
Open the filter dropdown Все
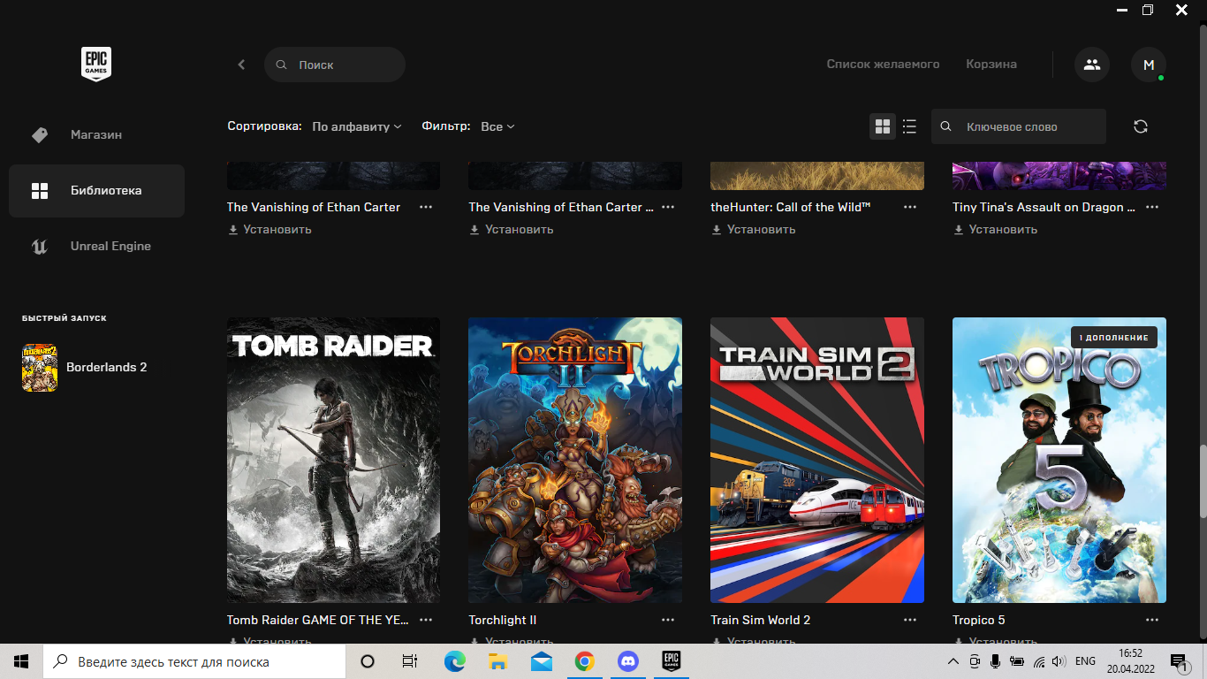pyautogui.click(x=497, y=126)
